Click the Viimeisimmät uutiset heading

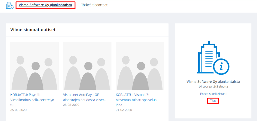33,29
